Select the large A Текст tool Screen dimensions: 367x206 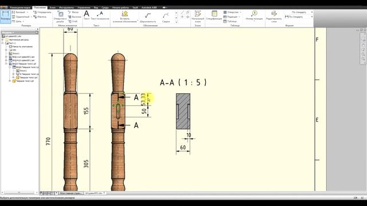[87, 15]
